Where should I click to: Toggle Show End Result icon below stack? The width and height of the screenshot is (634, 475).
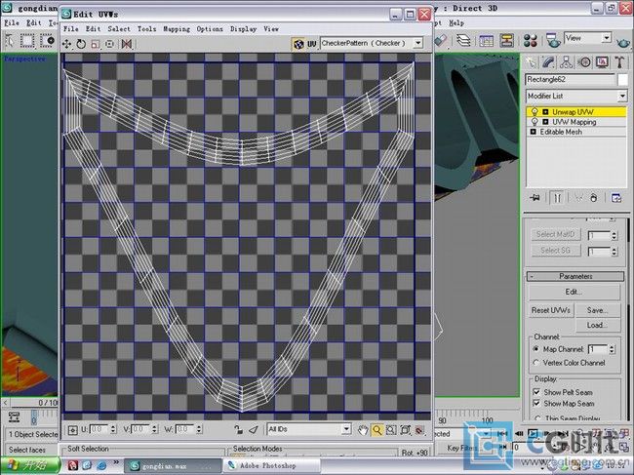pos(557,198)
